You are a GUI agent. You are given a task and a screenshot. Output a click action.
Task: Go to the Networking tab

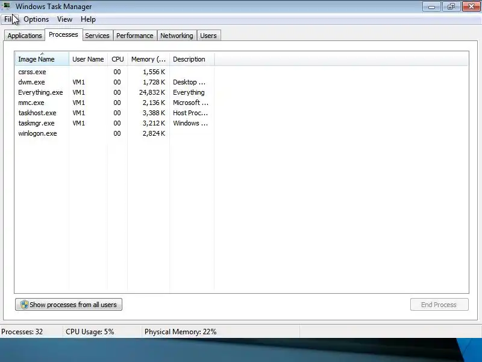pyautogui.click(x=177, y=36)
